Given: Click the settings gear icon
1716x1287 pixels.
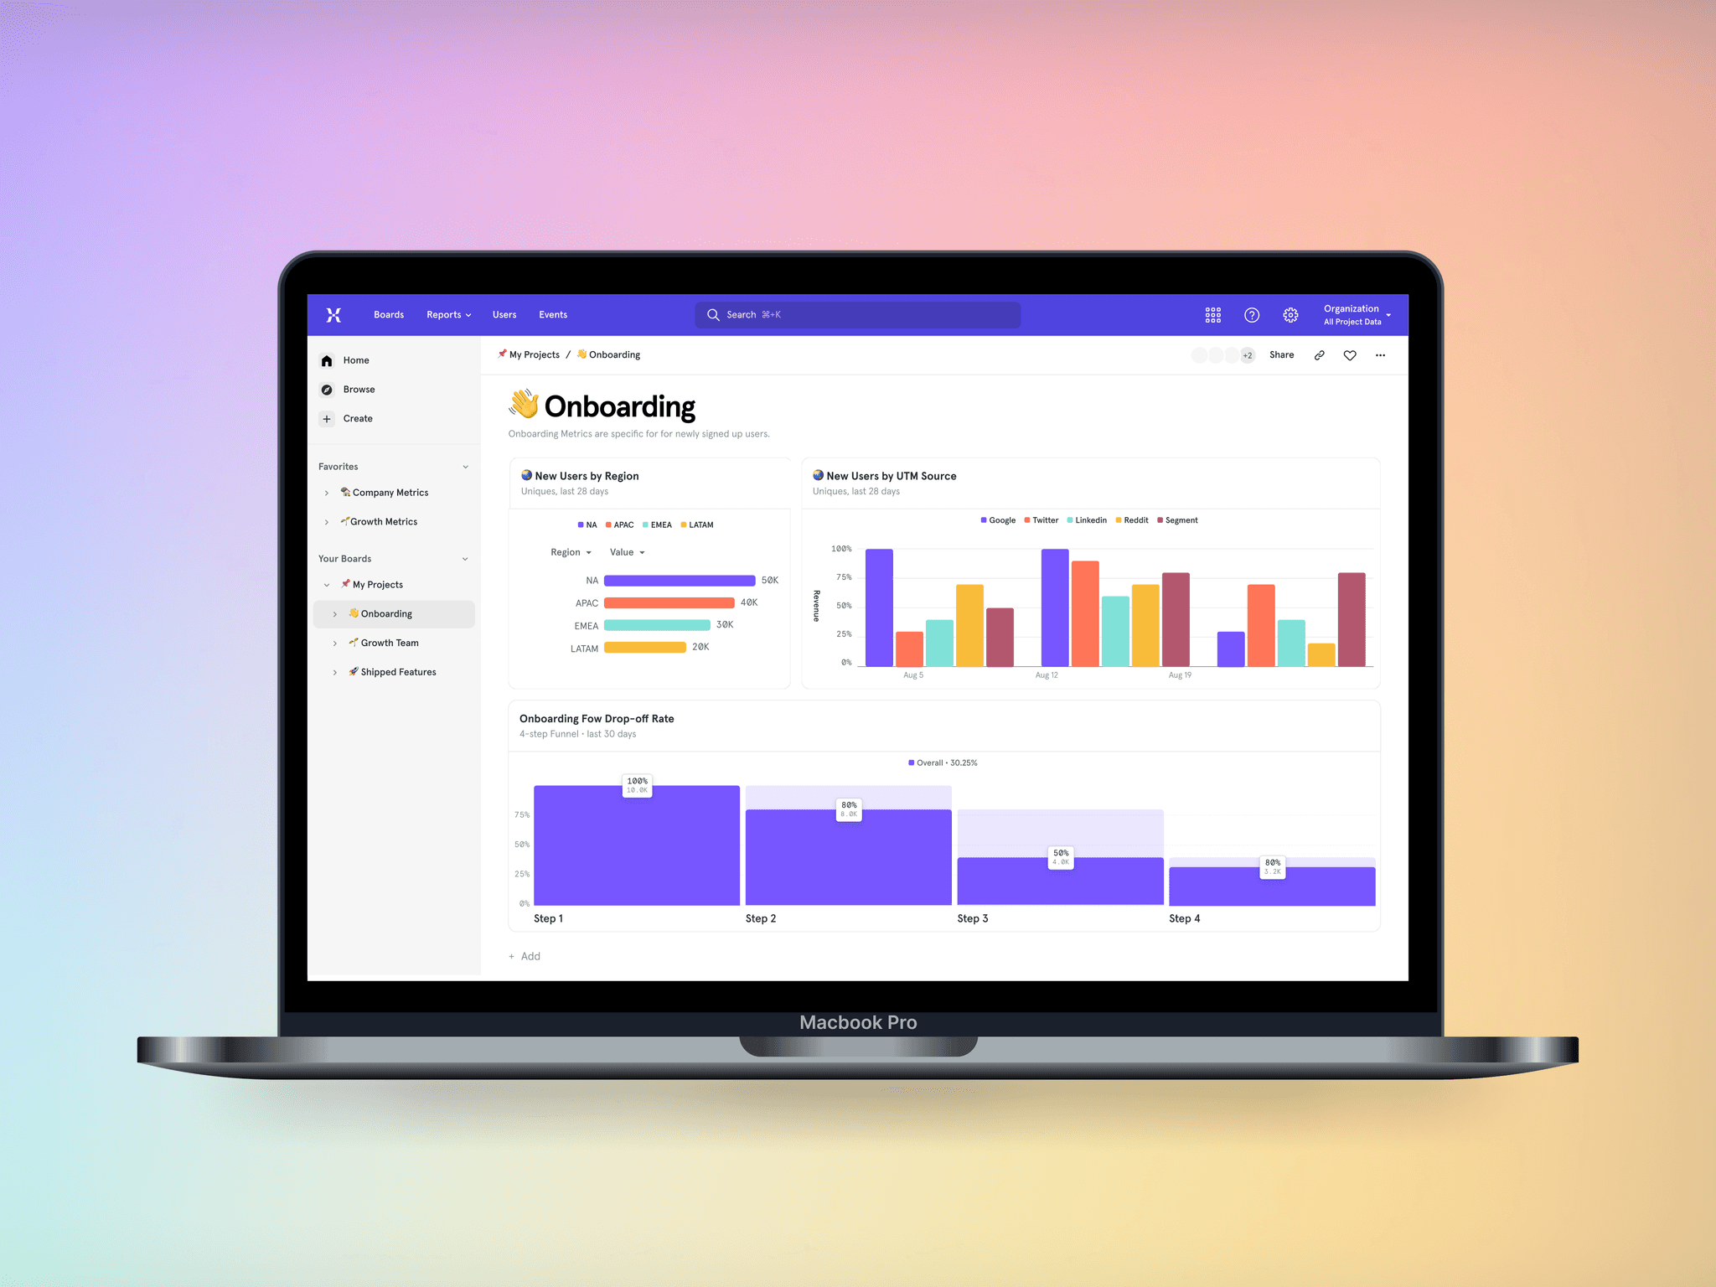Looking at the screenshot, I should pos(1289,315).
